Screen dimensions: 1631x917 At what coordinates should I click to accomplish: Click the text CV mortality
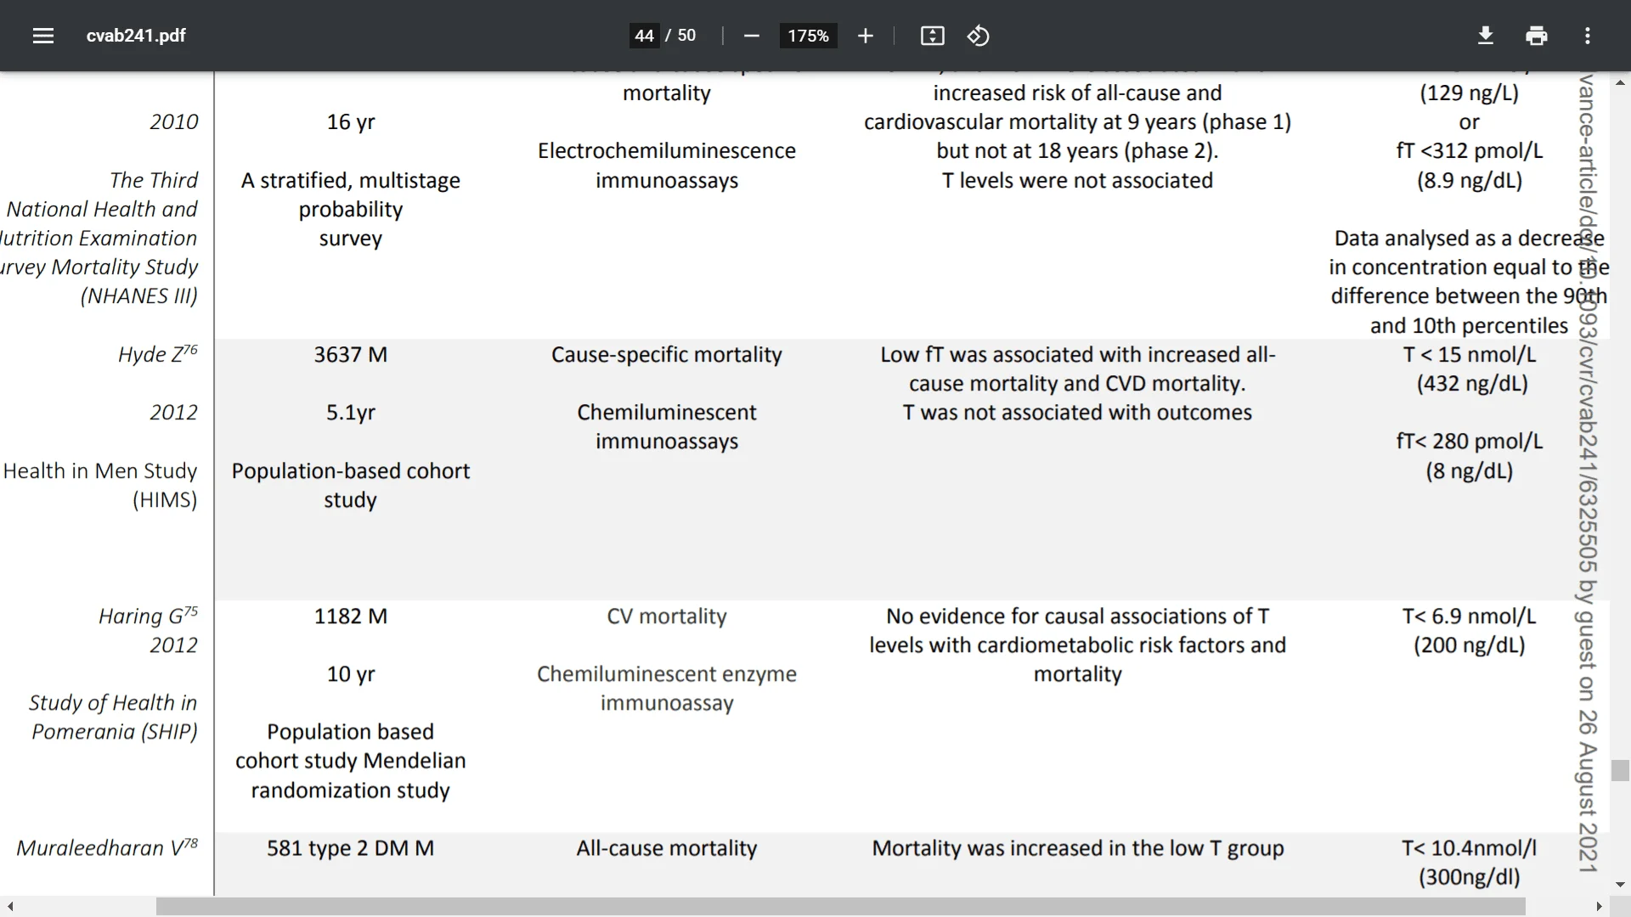[667, 616]
